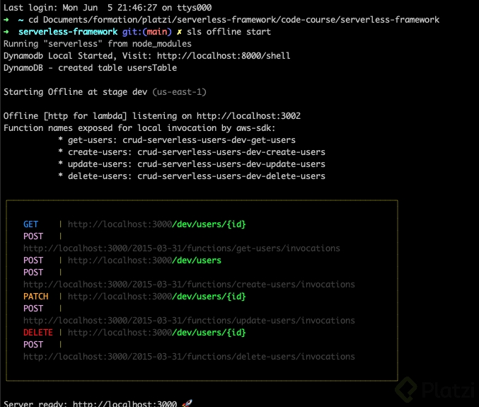Click 'DynamoDB - created table usersTable' line
The image size is (479, 407).
(x=90, y=68)
